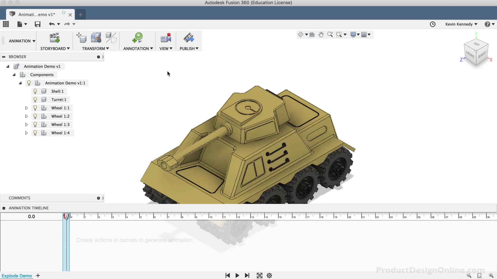The image size is (497, 279).
Task: Open the data panel grid icon
Action: click(6, 24)
